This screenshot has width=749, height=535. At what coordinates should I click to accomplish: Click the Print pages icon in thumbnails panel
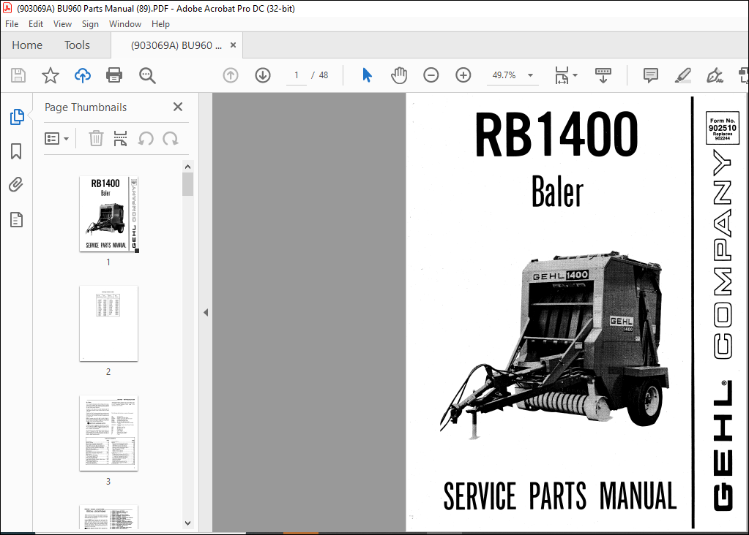pyautogui.click(x=120, y=139)
